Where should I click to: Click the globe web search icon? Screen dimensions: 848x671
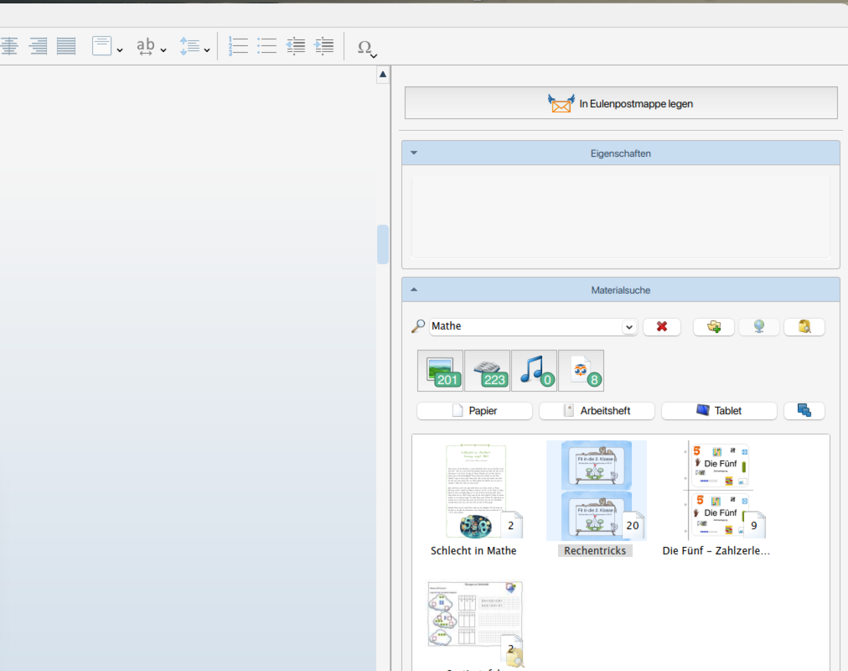click(x=759, y=327)
